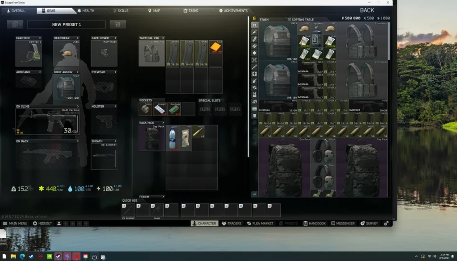
Task: Filter stash by grenades icon
Action: (254, 81)
